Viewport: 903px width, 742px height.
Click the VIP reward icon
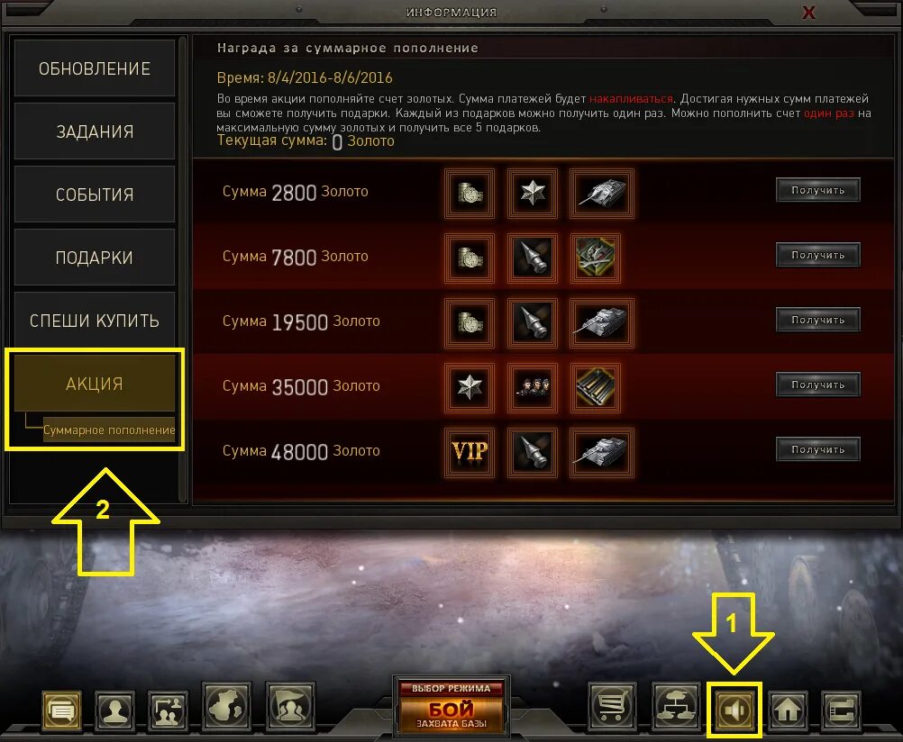click(470, 452)
